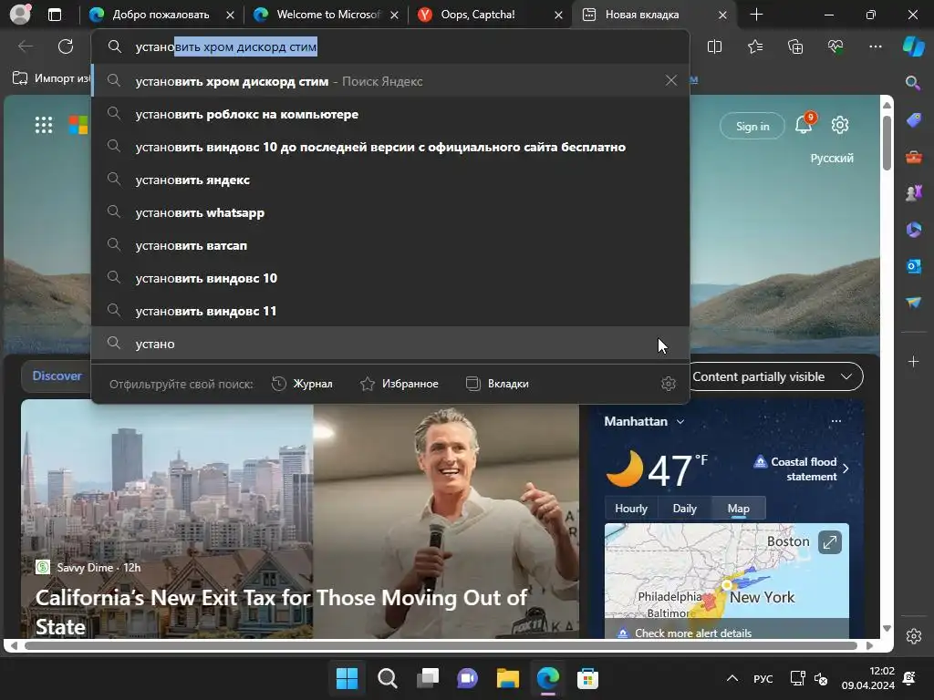
Task: Open sidebar Shopping tag icon
Action: tap(913, 120)
